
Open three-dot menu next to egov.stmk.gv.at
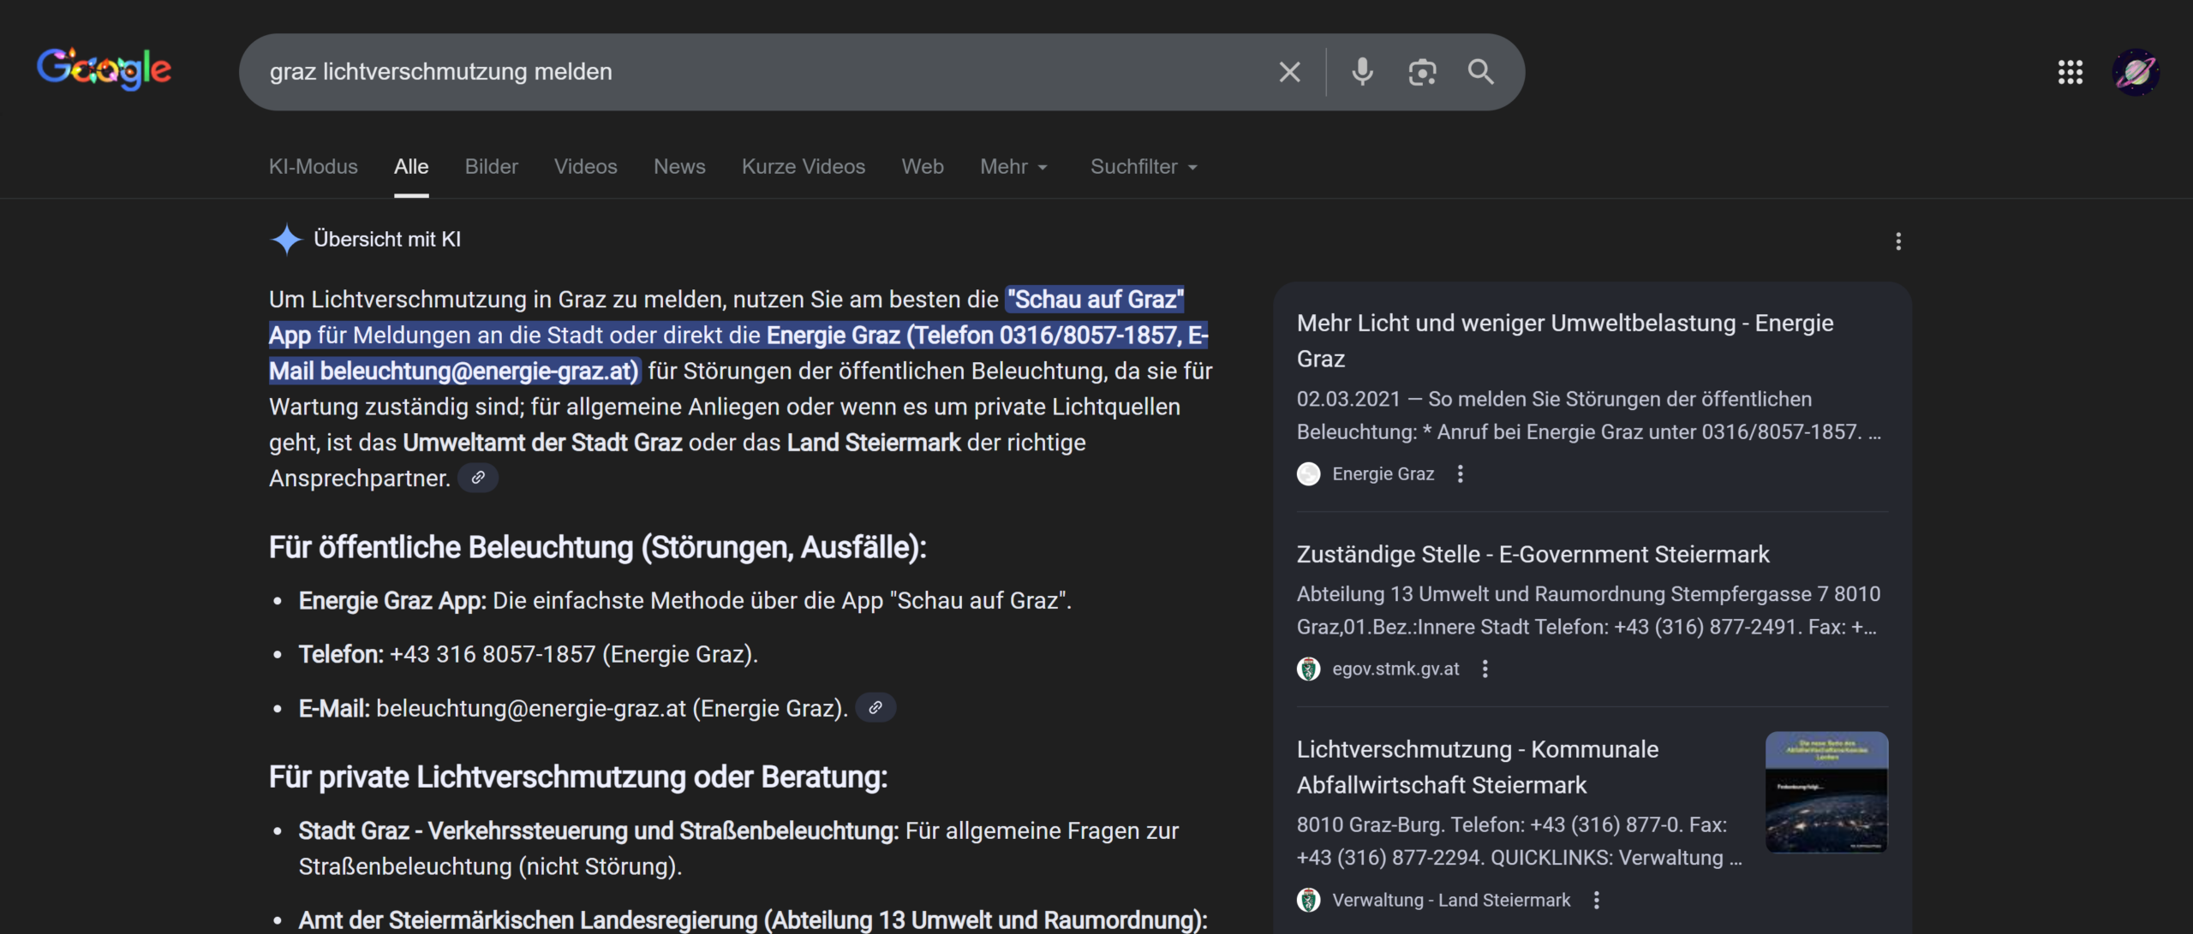[1485, 669]
